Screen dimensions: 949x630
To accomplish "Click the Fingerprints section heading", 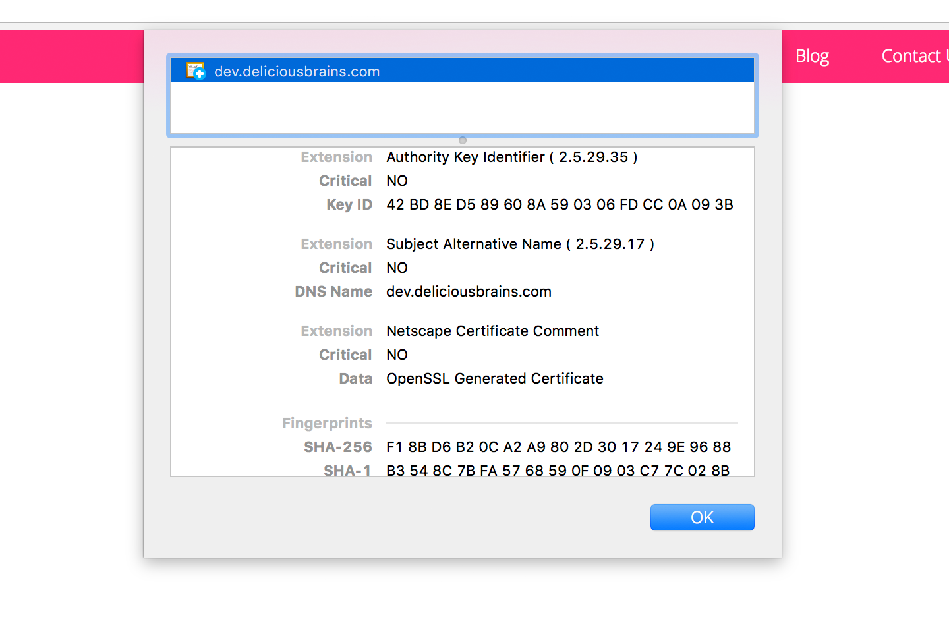I will (x=327, y=423).
